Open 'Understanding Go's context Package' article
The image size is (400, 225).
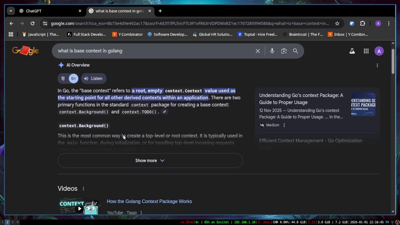[301, 99]
